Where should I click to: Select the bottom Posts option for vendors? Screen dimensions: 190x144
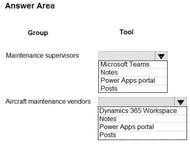142,135
